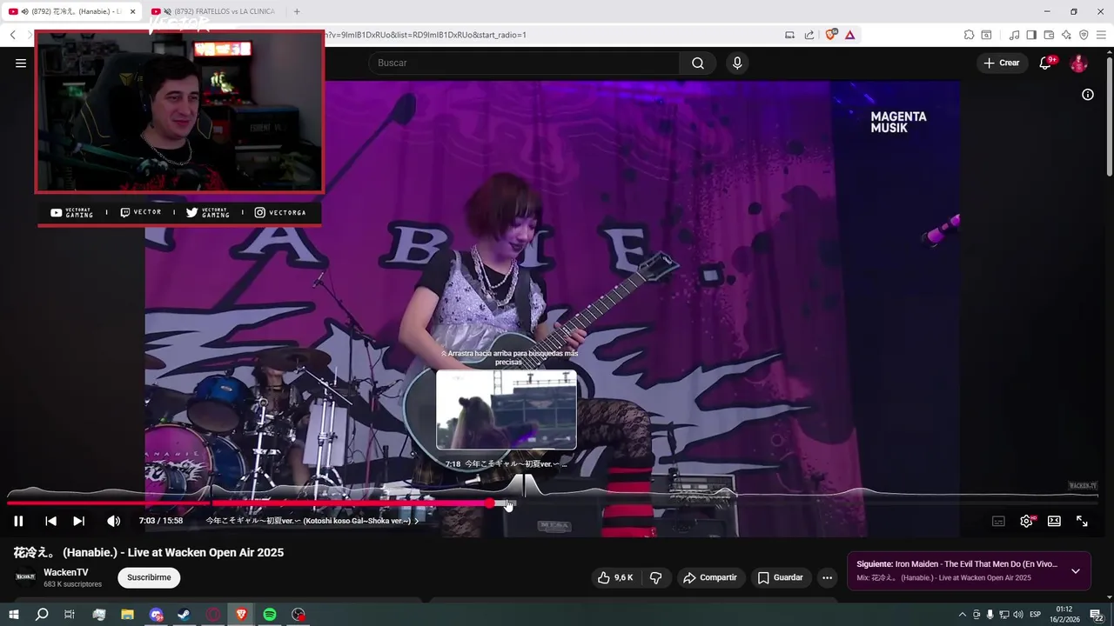Open the browser main menu
This screenshot has height=626, width=1114.
point(1101,35)
